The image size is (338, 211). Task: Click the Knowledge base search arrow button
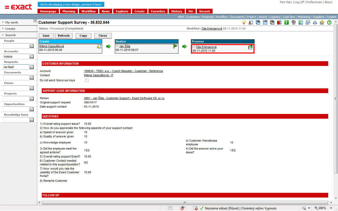coord(32,120)
